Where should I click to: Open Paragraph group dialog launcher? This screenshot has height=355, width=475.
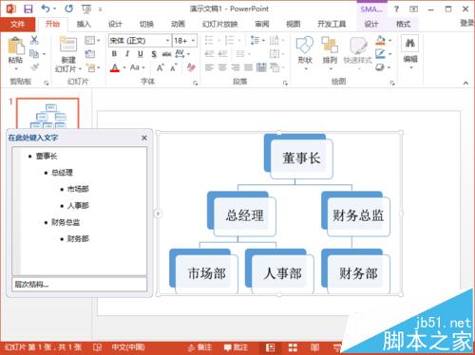[x=285, y=83]
